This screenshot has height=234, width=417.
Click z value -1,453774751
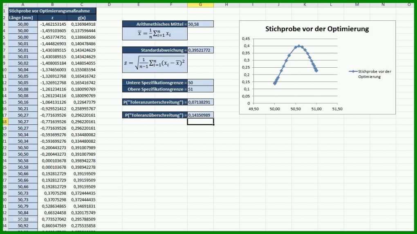point(52,37)
